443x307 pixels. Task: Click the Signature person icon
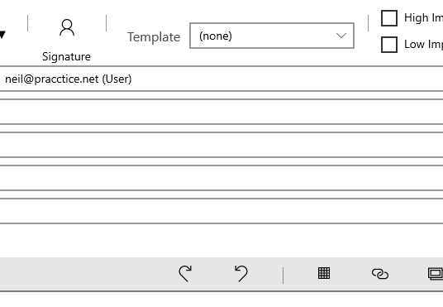tap(67, 27)
